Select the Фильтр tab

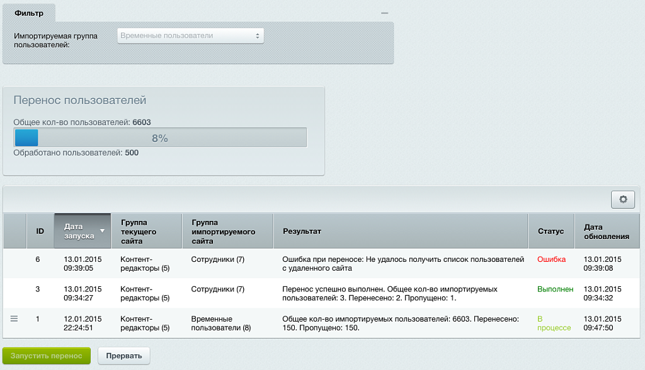point(28,13)
